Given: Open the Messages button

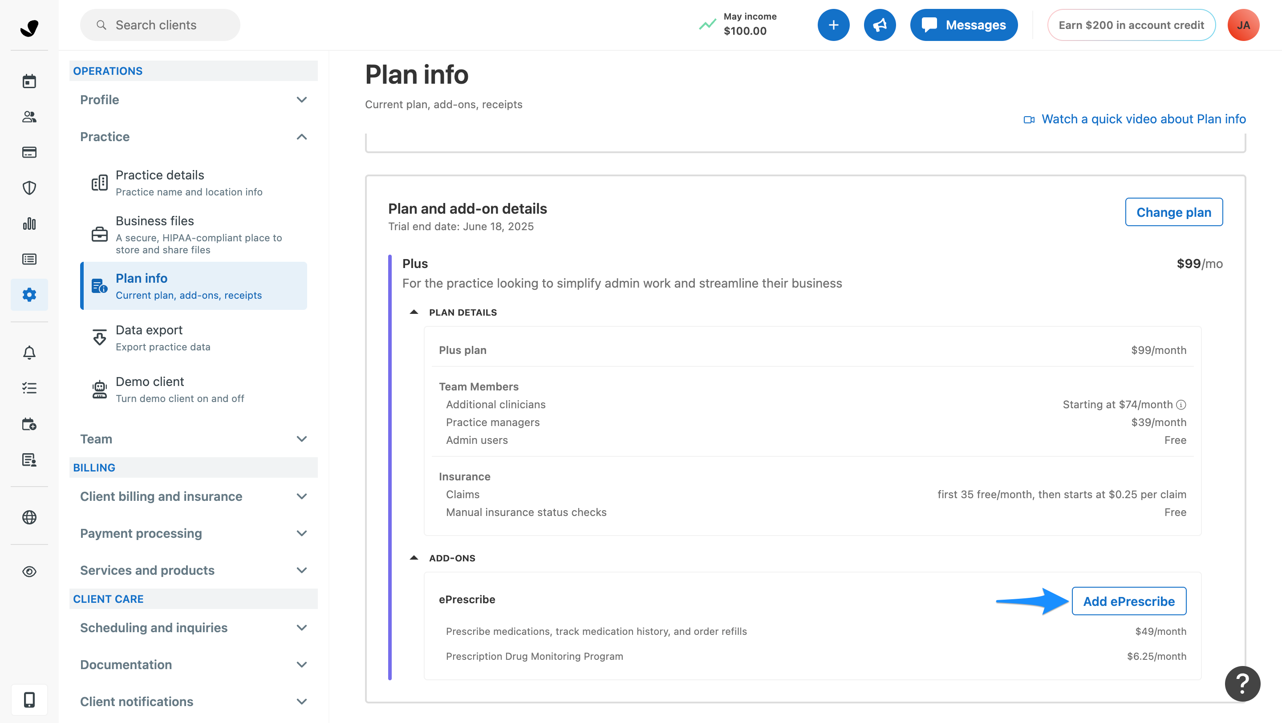Looking at the screenshot, I should point(963,25).
